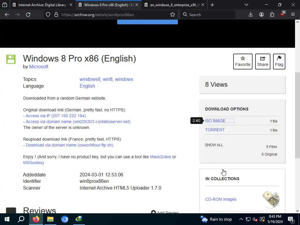Close the Internet Archive: Digital Library tab
Image resolution: width=300 pixels, height=225 pixels.
tap(71, 5)
